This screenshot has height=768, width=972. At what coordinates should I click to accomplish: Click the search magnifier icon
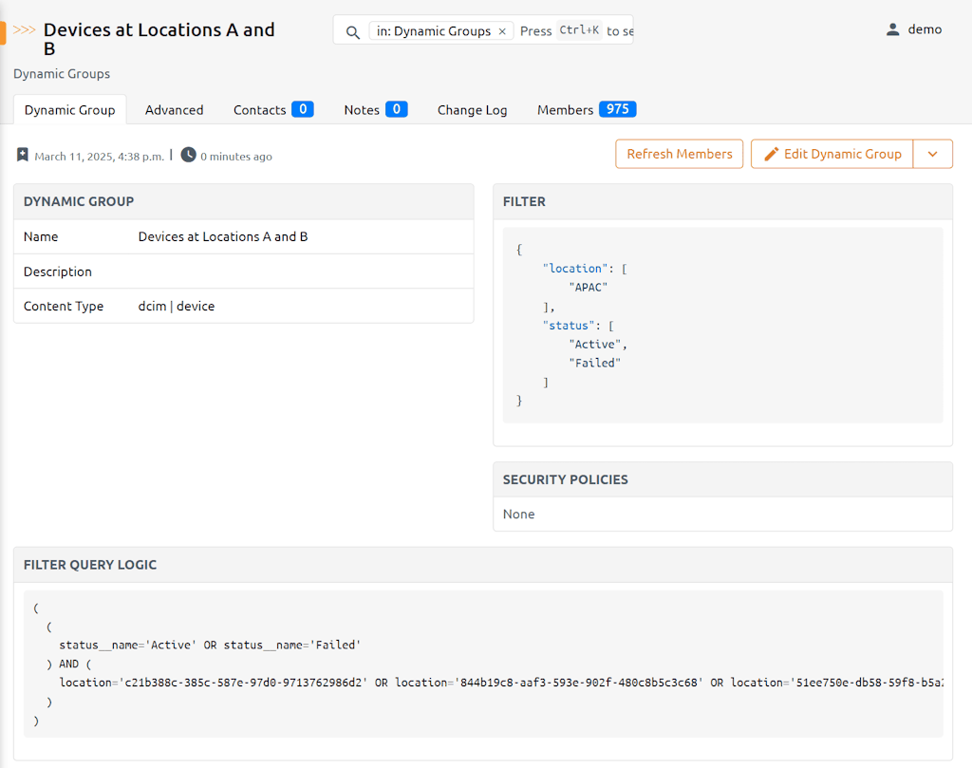coord(352,31)
